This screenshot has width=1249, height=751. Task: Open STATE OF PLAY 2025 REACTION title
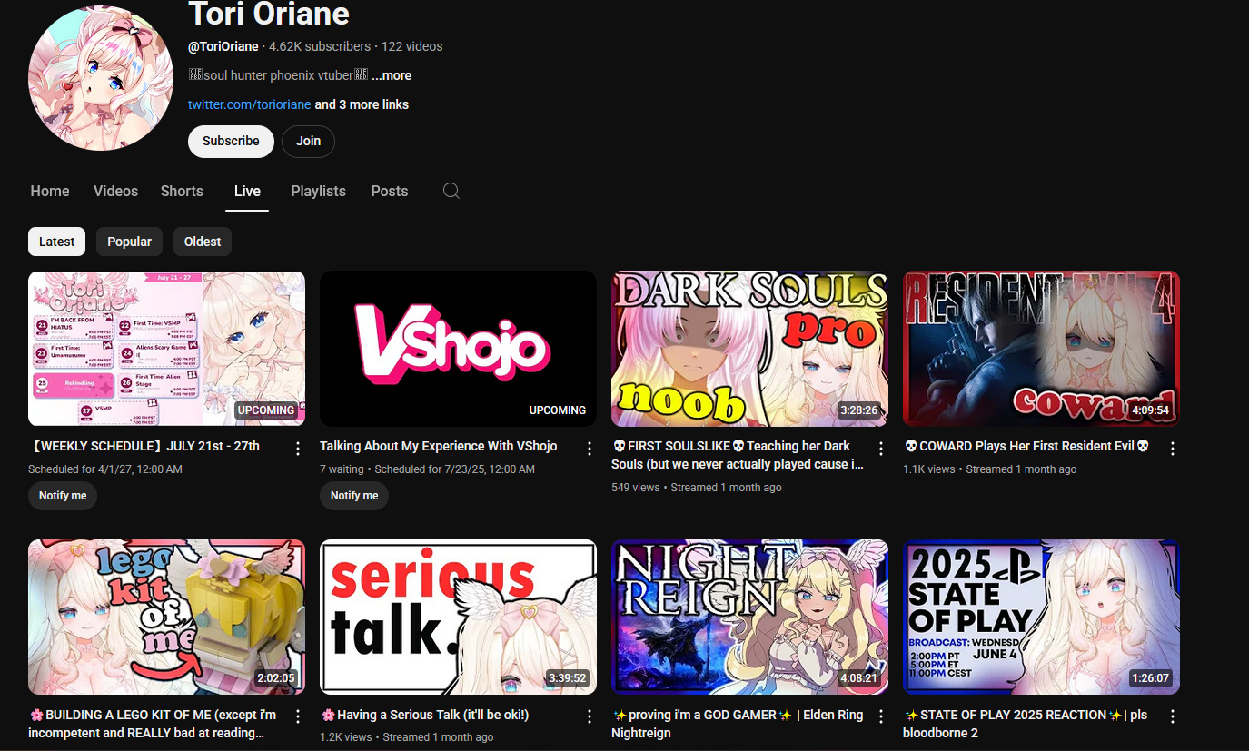1025,724
